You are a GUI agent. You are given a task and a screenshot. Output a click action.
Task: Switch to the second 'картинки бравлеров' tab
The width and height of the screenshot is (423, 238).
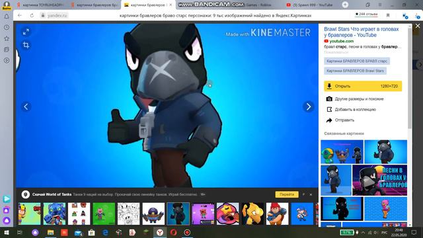pos(94,5)
